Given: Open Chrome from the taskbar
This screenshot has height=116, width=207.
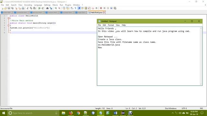Looking at the screenshot, I should [x=78, y=113].
